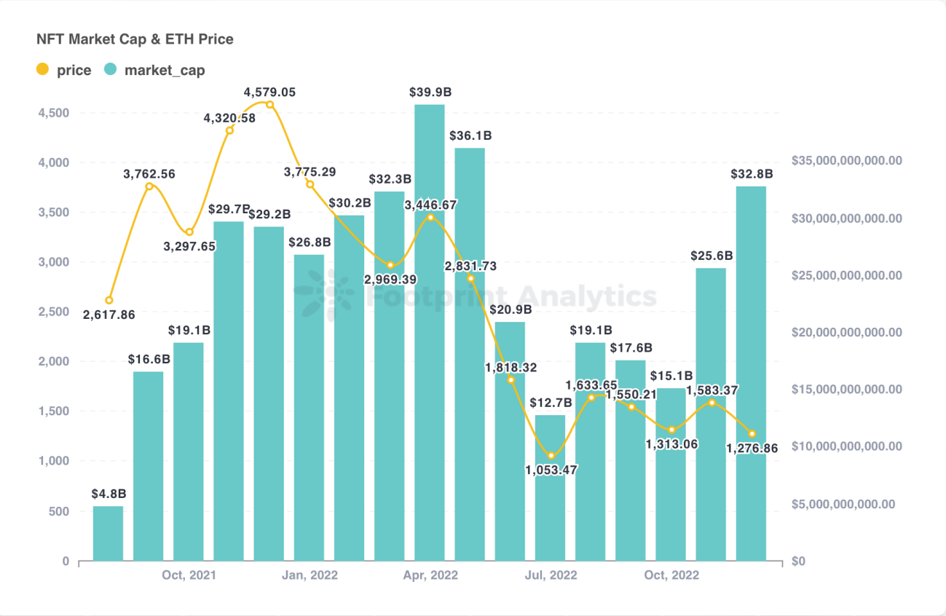Click the 1,276.86 last price point
Screen dimensions: 946x616
[752, 434]
